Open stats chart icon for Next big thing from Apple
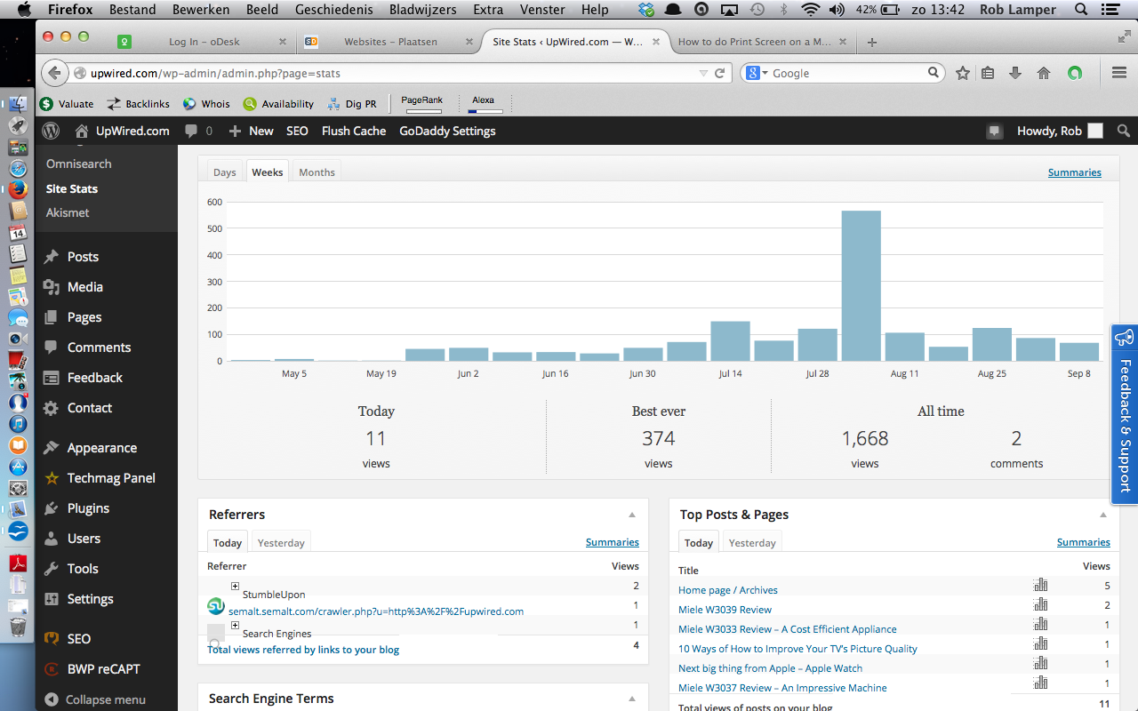The width and height of the screenshot is (1138, 711). click(1041, 663)
